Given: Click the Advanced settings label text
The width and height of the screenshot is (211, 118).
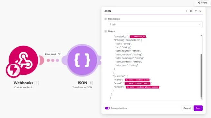Looking at the screenshot, I should pyautogui.click(x=119, y=108).
